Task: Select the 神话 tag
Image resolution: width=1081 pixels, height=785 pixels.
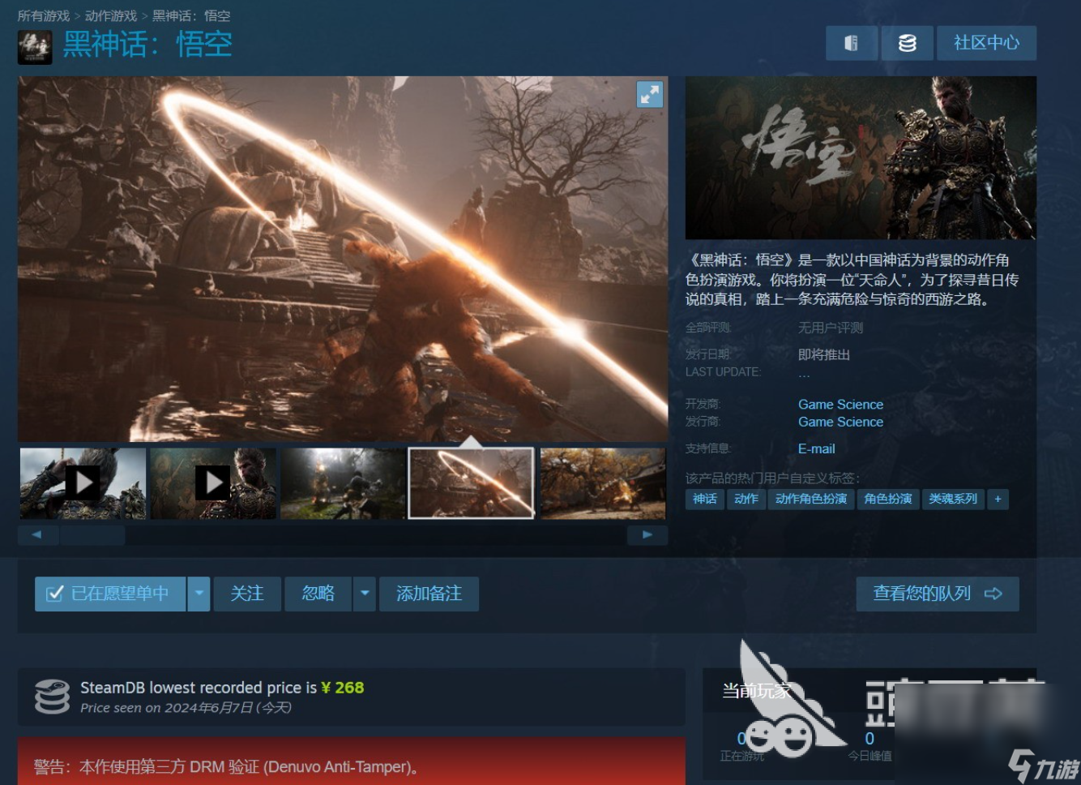Action: tap(704, 499)
